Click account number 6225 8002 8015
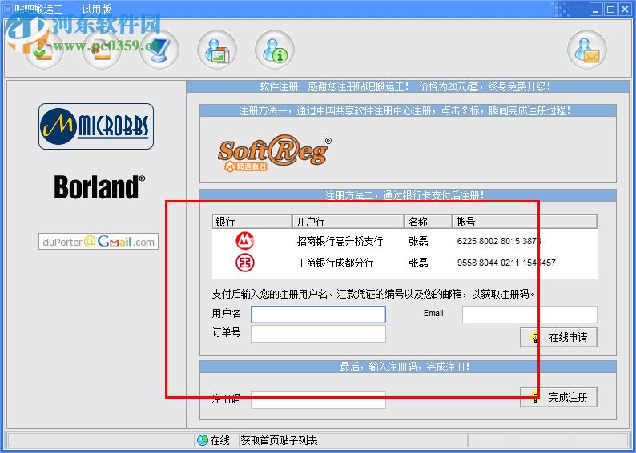The width and height of the screenshot is (636, 453). tap(499, 241)
